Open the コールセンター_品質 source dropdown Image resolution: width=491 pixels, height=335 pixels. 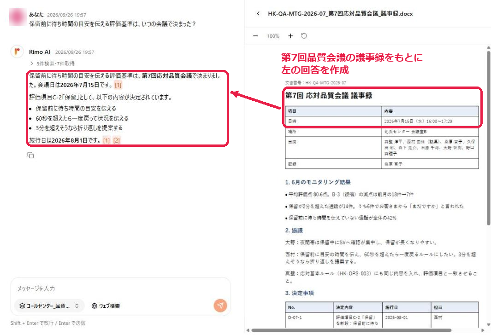click(49, 306)
